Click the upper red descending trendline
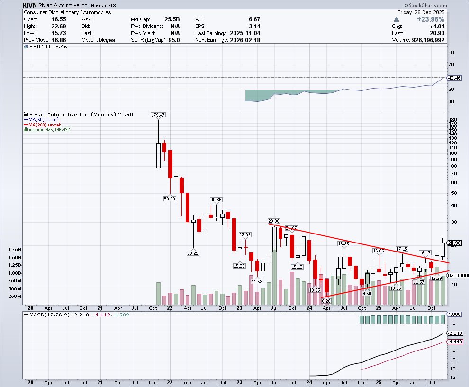This screenshot has height=387, width=469. pyautogui.click(x=359, y=243)
